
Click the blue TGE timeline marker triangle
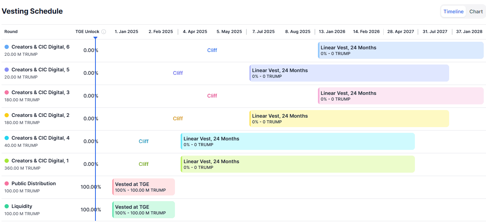(95, 38)
